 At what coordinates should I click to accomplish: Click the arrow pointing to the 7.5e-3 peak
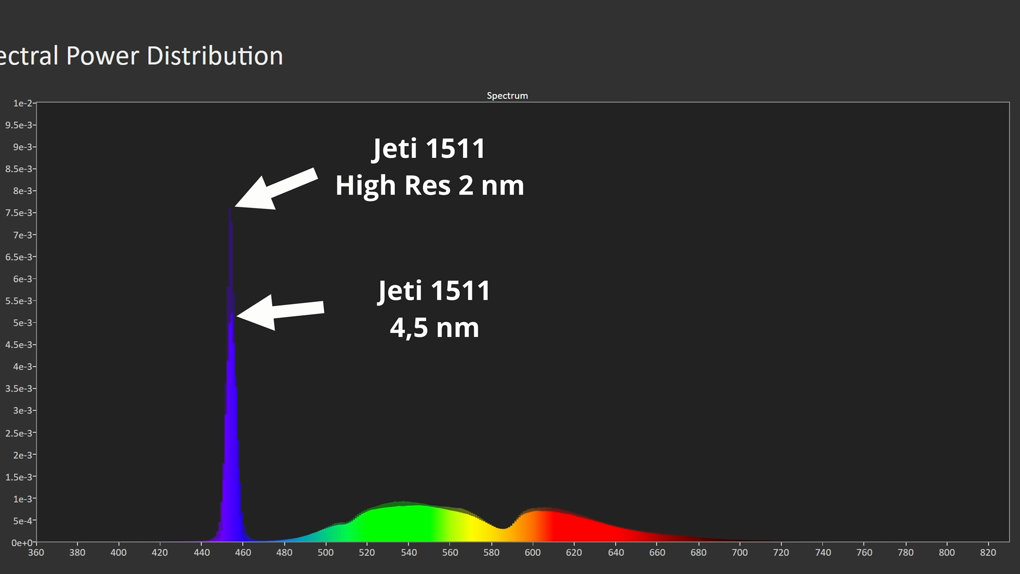click(276, 190)
